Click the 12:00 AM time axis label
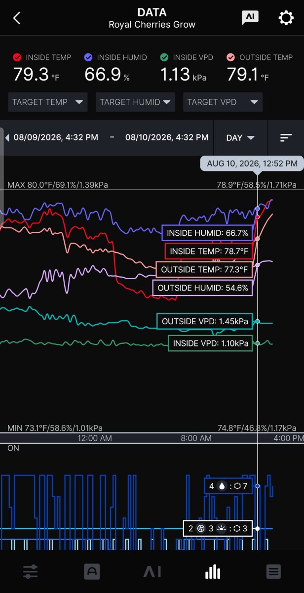 tap(95, 438)
